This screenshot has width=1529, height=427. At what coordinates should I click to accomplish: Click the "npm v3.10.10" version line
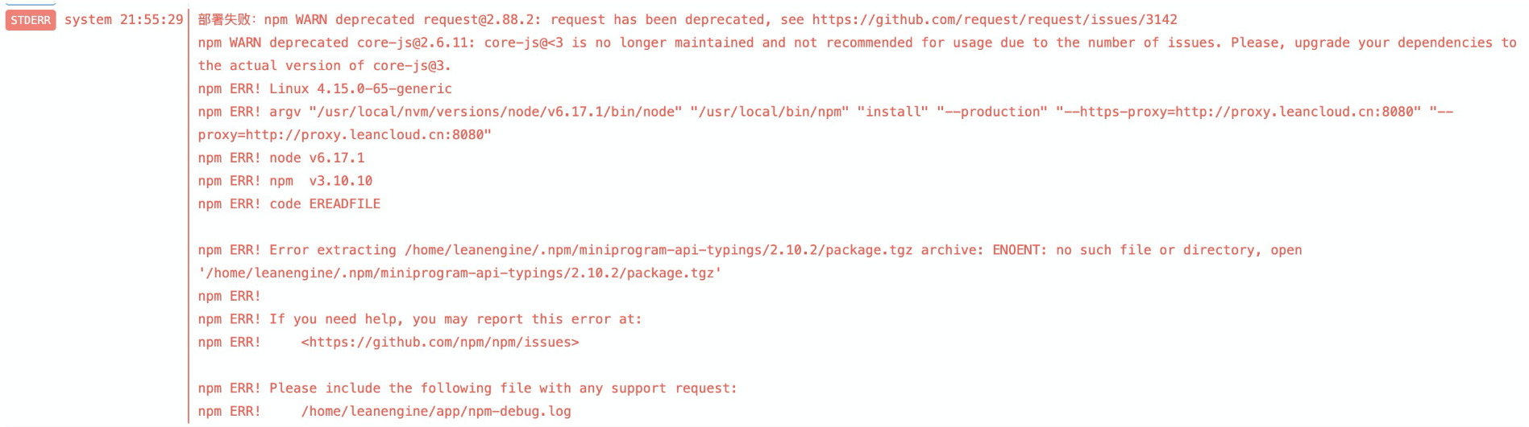coord(320,181)
